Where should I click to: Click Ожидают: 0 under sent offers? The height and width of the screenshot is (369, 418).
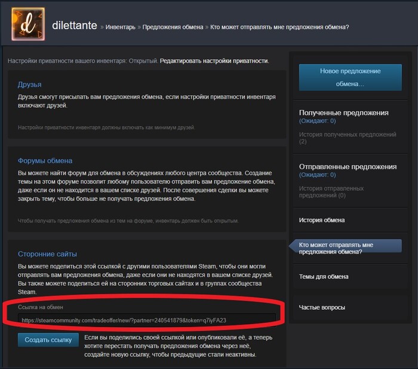click(x=317, y=175)
